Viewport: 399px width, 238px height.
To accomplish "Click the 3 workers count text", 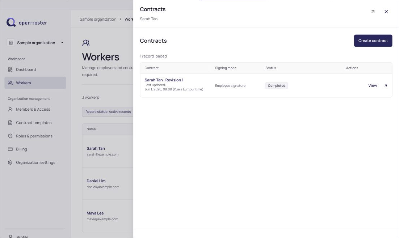I will coord(90,97).
